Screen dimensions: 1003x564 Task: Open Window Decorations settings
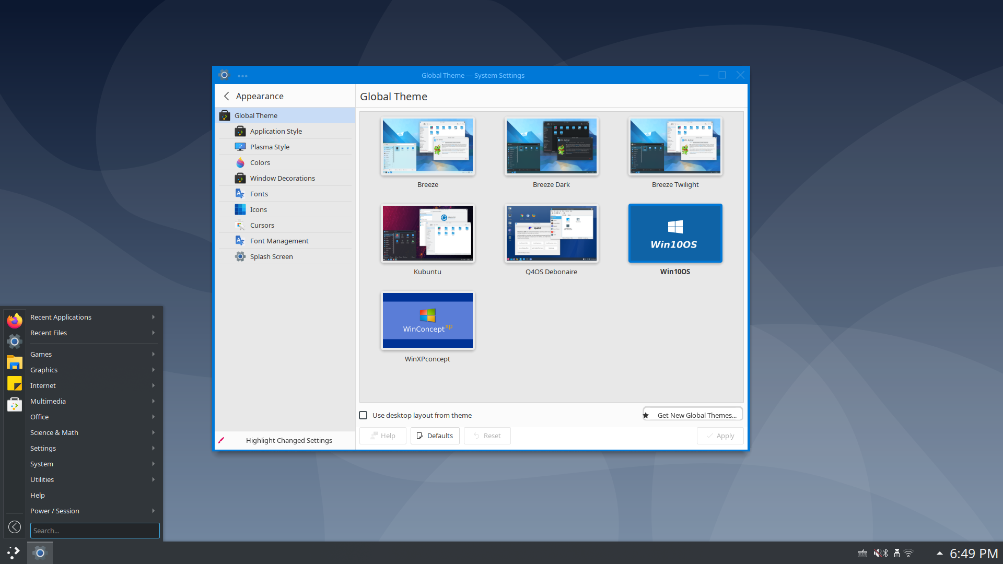[285, 178]
